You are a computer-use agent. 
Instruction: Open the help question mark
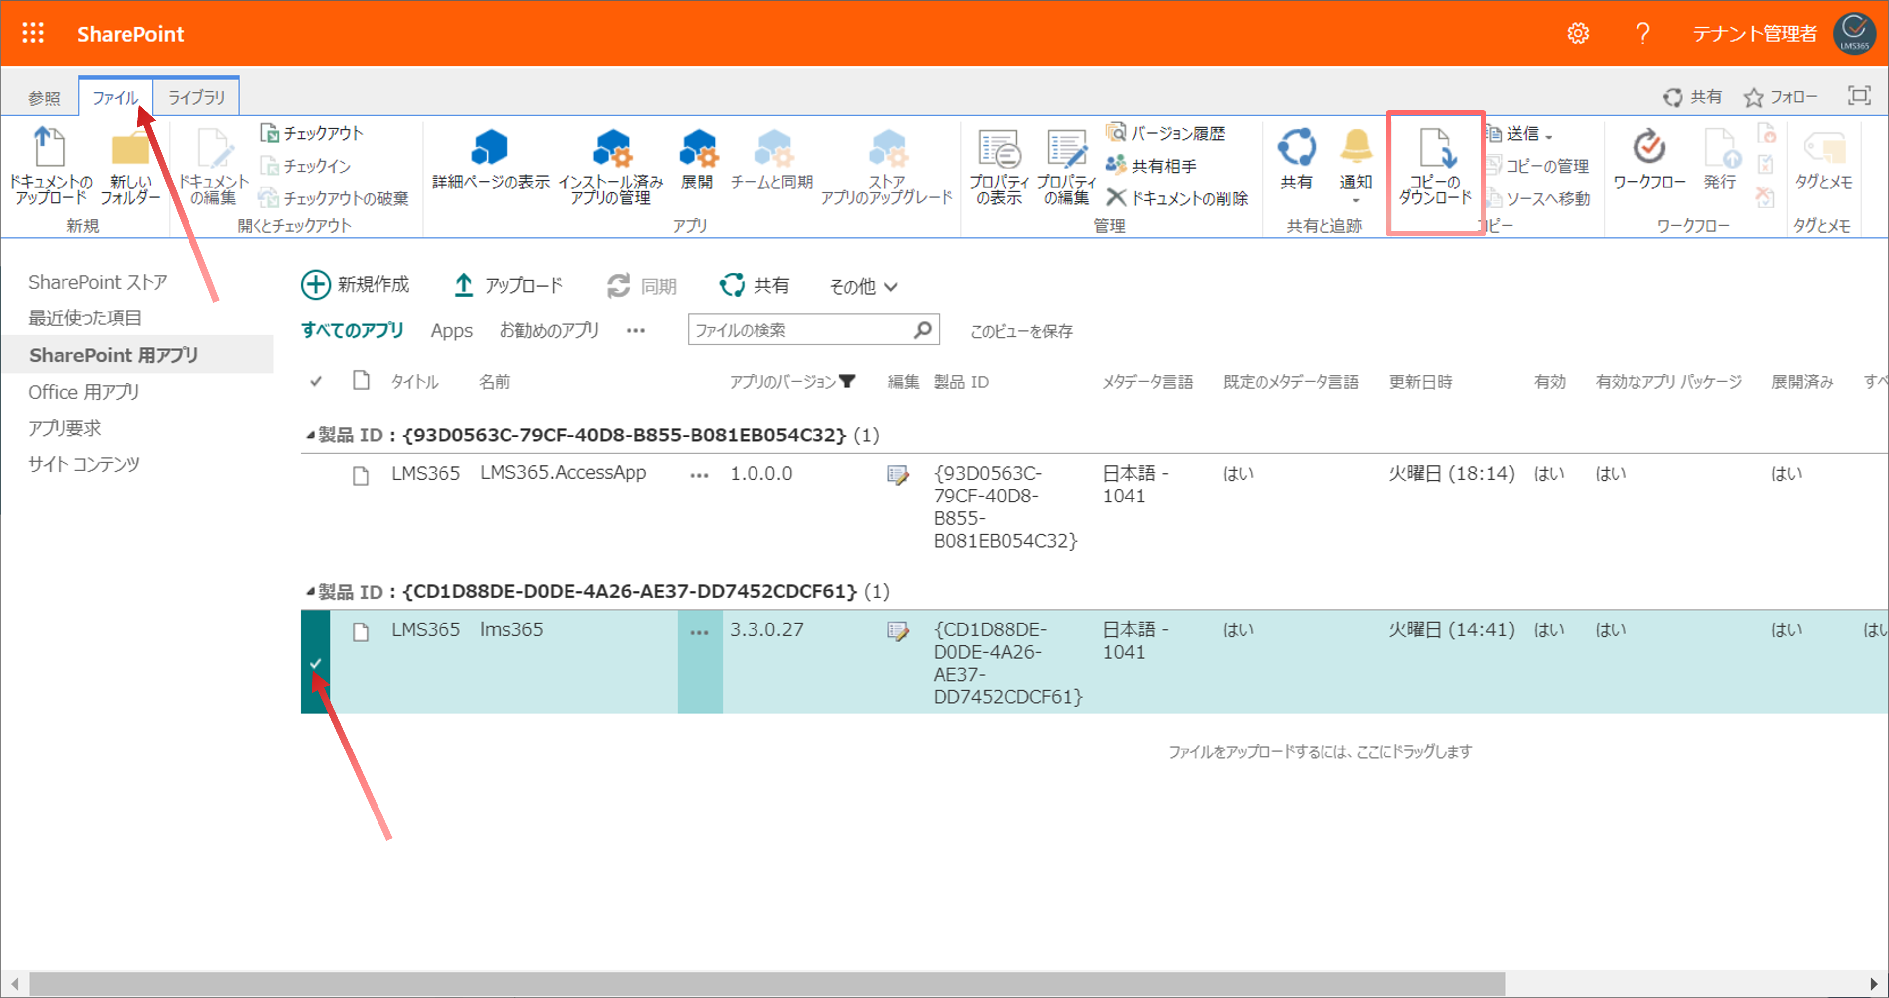(x=1642, y=33)
